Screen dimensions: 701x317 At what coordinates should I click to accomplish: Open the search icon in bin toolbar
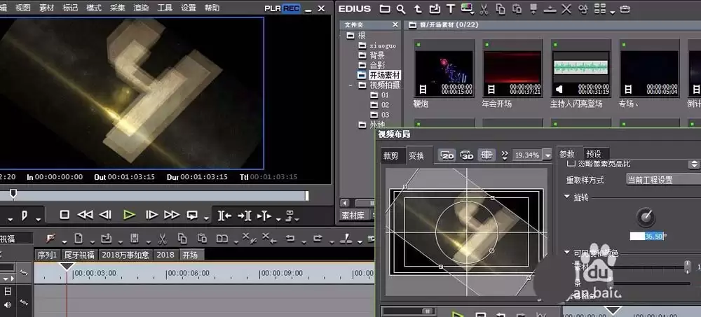(x=401, y=8)
